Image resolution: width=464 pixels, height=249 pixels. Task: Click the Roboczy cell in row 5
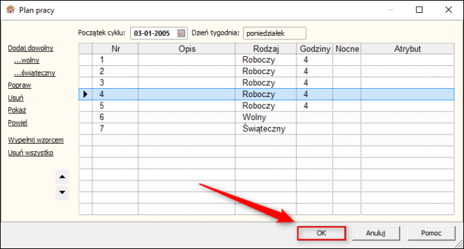point(266,106)
